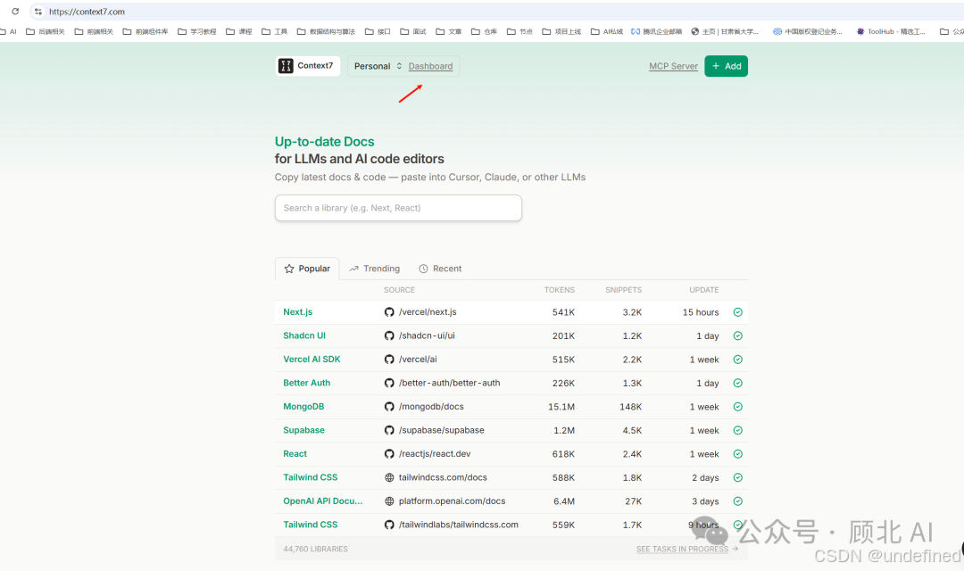Open the MCP Server link

673,66
